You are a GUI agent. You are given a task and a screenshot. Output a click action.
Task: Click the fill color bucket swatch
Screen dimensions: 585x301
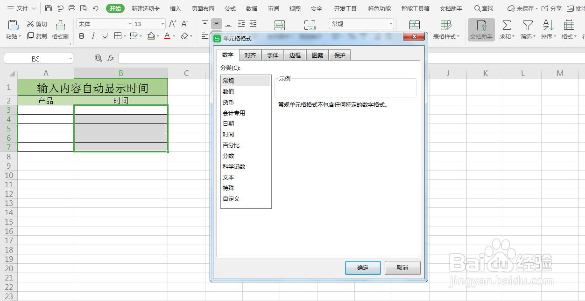tap(151, 36)
